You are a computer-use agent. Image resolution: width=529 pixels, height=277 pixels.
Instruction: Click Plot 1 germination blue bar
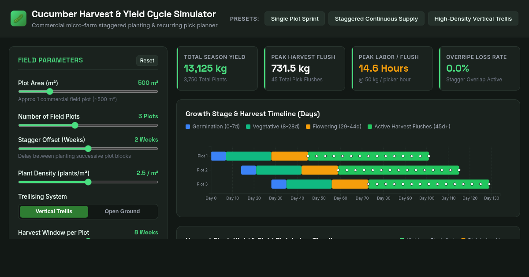point(219,156)
